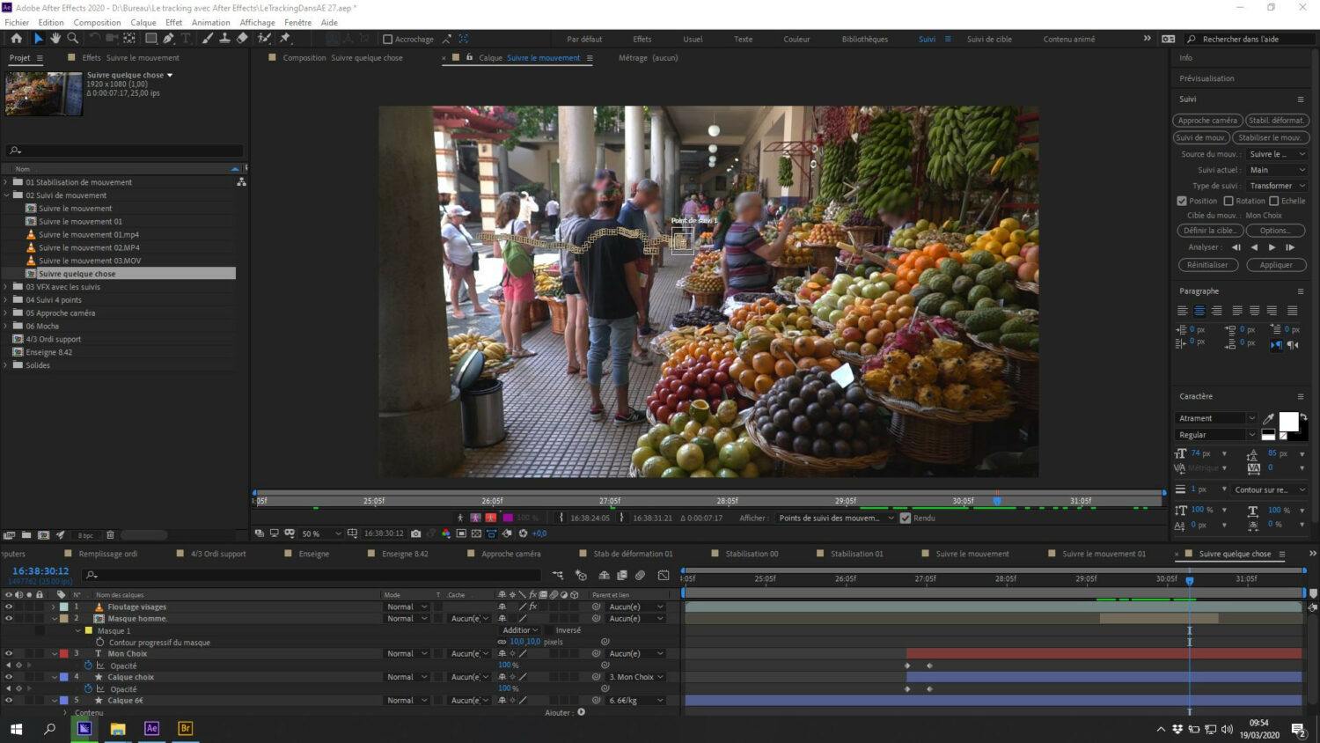Select the Rectangle shape tool
Screen dimensions: 1320x743
150,39
